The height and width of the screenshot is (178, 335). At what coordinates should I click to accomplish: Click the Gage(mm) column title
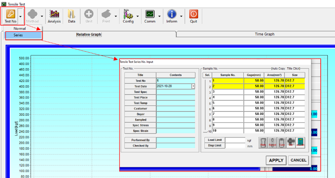pyautogui.click(x=254, y=75)
